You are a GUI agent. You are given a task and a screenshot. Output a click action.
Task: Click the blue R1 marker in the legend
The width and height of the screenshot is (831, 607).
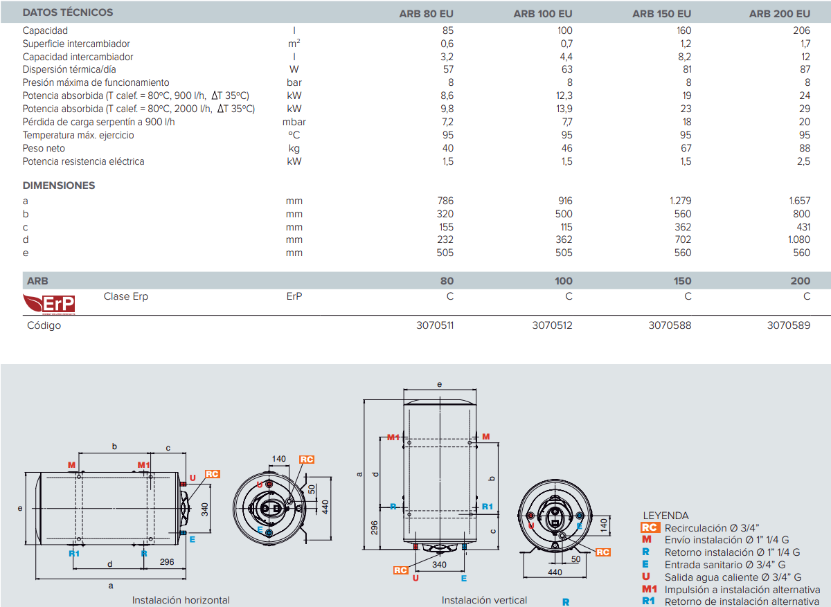649,601
